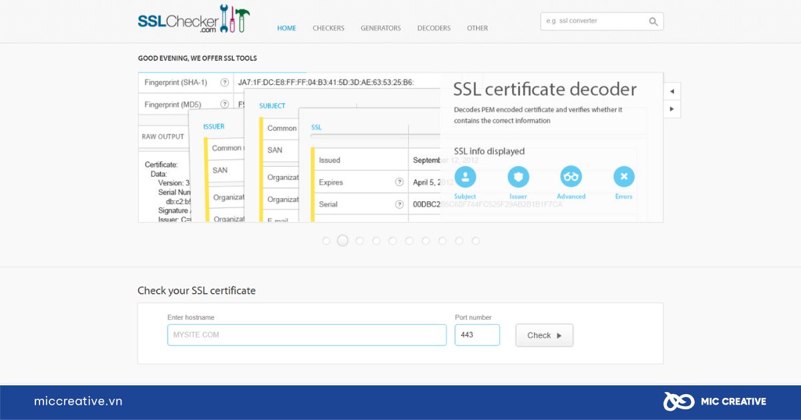Open the DECODERS menu
801x420 pixels.
pyautogui.click(x=434, y=28)
